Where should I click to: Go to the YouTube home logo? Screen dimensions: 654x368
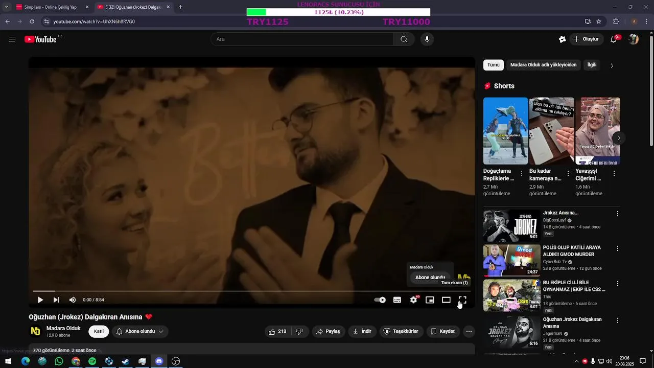click(x=40, y=39)
